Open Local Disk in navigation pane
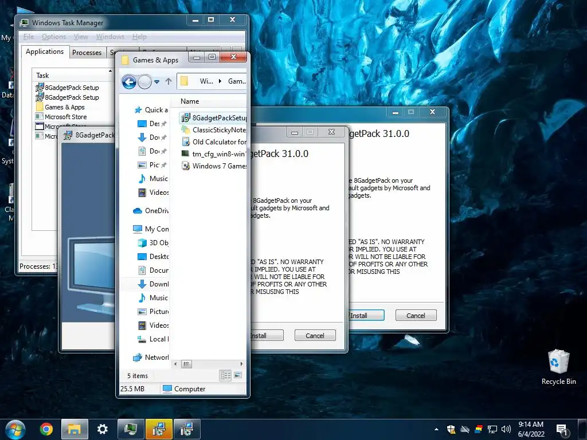587x440 pixels. pos(154,339)
